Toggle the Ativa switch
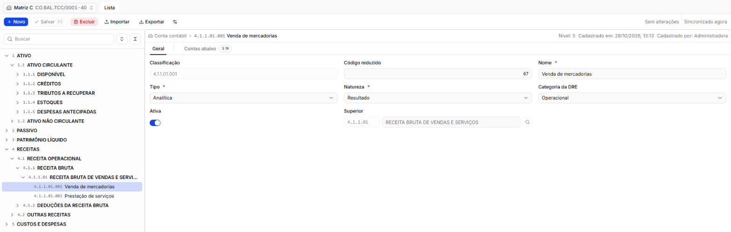This screenshot has width=731, height=232. coord(155,123)
